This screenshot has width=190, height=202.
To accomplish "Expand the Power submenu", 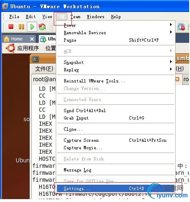I will pyautogui.click(x=116, y=25).
